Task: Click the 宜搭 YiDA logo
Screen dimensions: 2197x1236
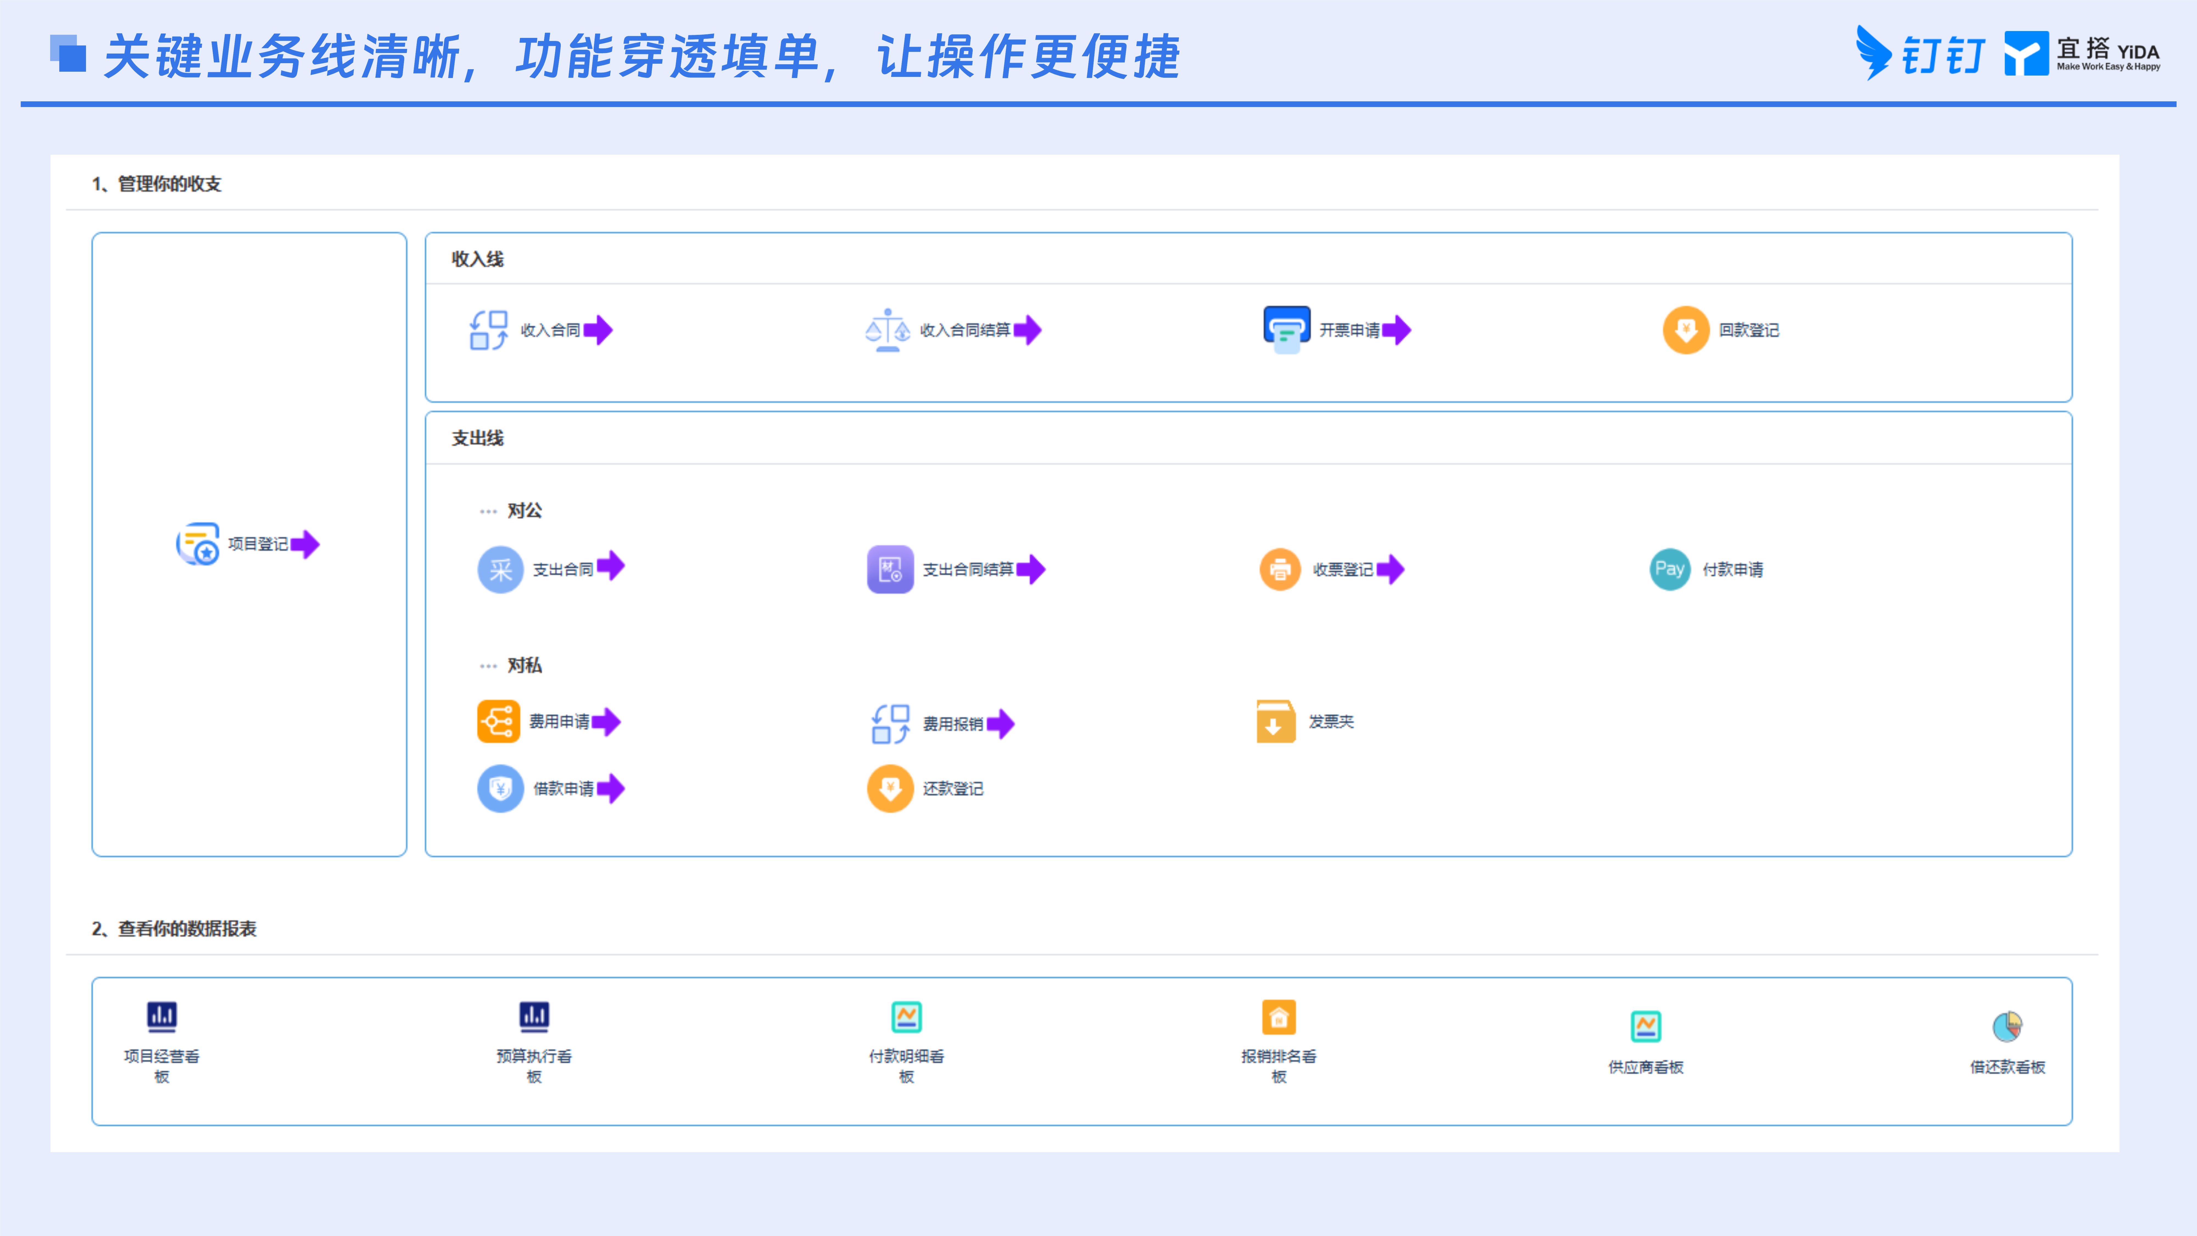Action: click(x=2083, y=54)
